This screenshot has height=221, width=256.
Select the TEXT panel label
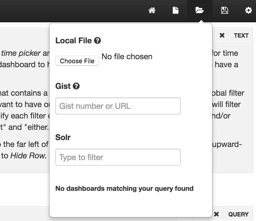point(241,36)
